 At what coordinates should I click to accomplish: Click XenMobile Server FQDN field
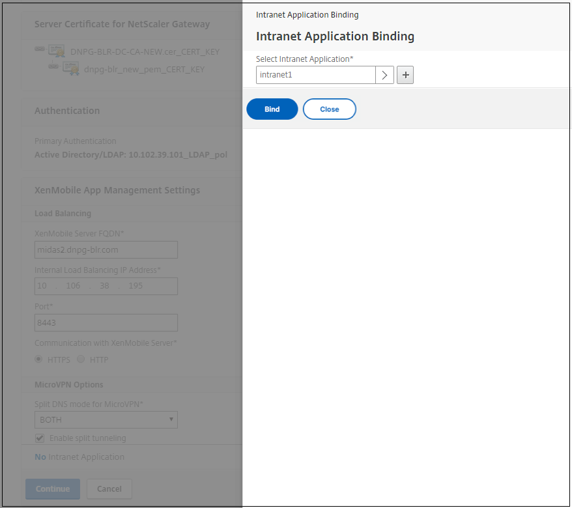(106, 250)
